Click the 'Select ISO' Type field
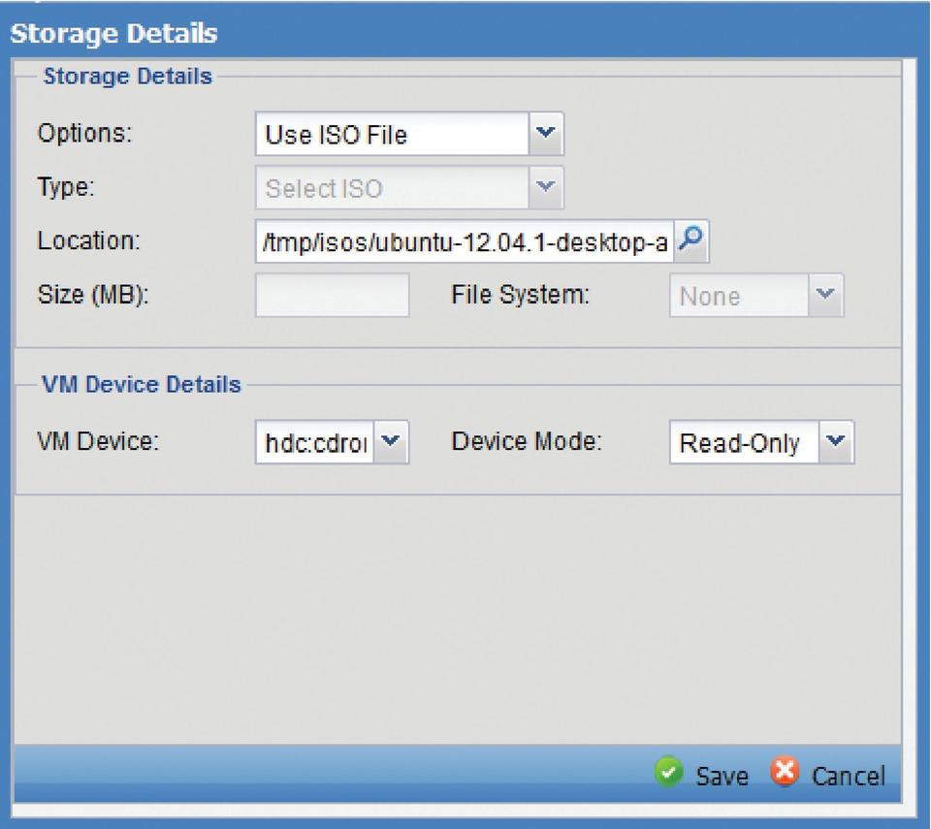 click(392, 188)
